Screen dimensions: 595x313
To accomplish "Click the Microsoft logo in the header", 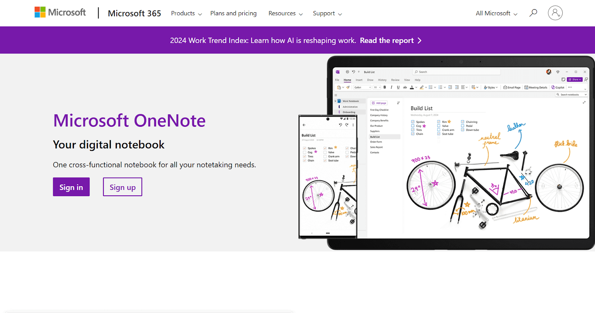I will pyautogui.click(x=60, y=12).
